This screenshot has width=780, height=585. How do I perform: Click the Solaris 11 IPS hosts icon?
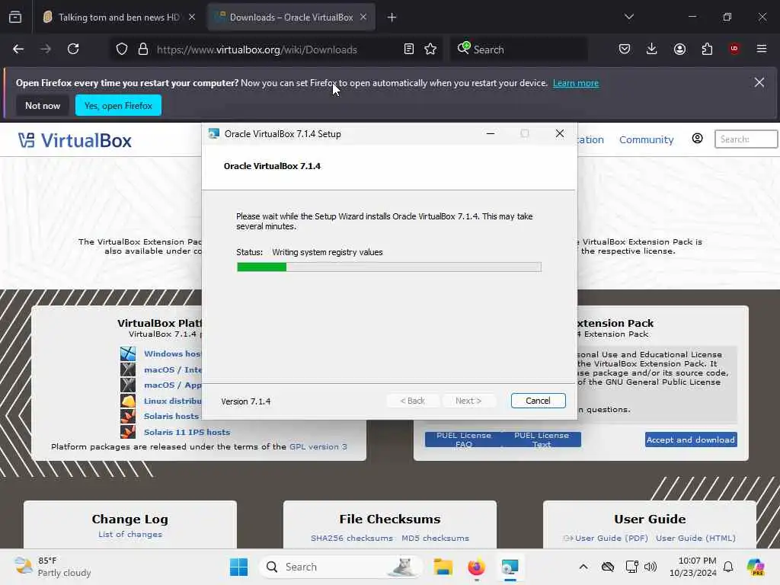tap(128, 431)
